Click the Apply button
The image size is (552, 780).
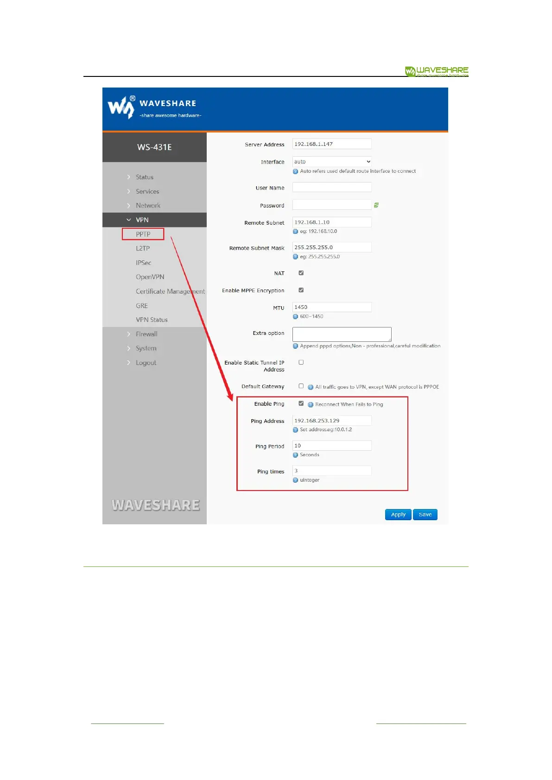pyautogui.click(x=398, y=515)
